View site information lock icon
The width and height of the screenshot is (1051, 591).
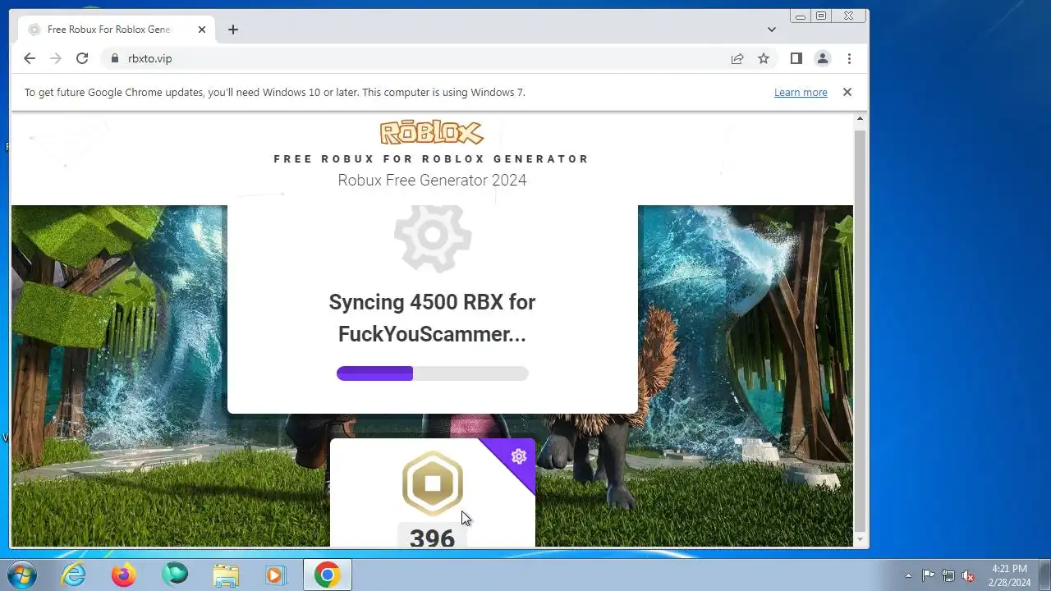click(x=115, y=58)
